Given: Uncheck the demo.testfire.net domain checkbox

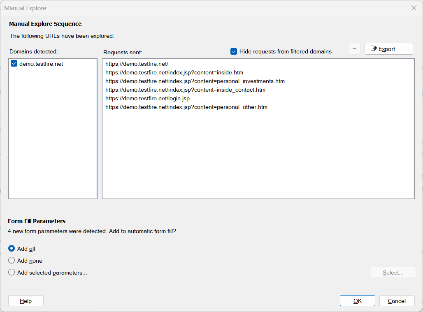Looking at the screenshot, I should 14,64.
